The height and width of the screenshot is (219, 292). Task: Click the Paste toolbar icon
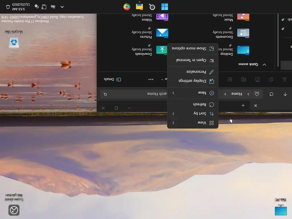[257, 80]
